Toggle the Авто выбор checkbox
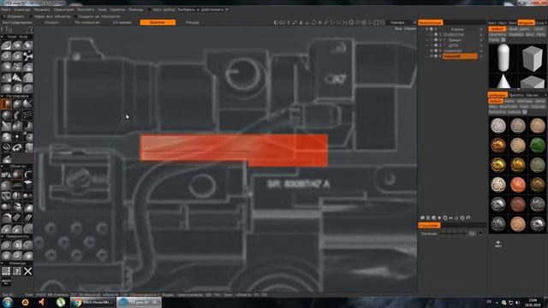 (150, 9)
